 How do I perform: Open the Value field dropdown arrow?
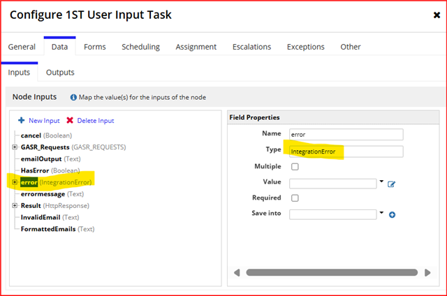381,182
